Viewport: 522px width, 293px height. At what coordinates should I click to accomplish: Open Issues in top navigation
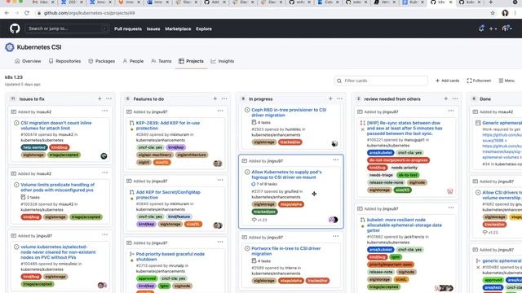click(153, 29)
